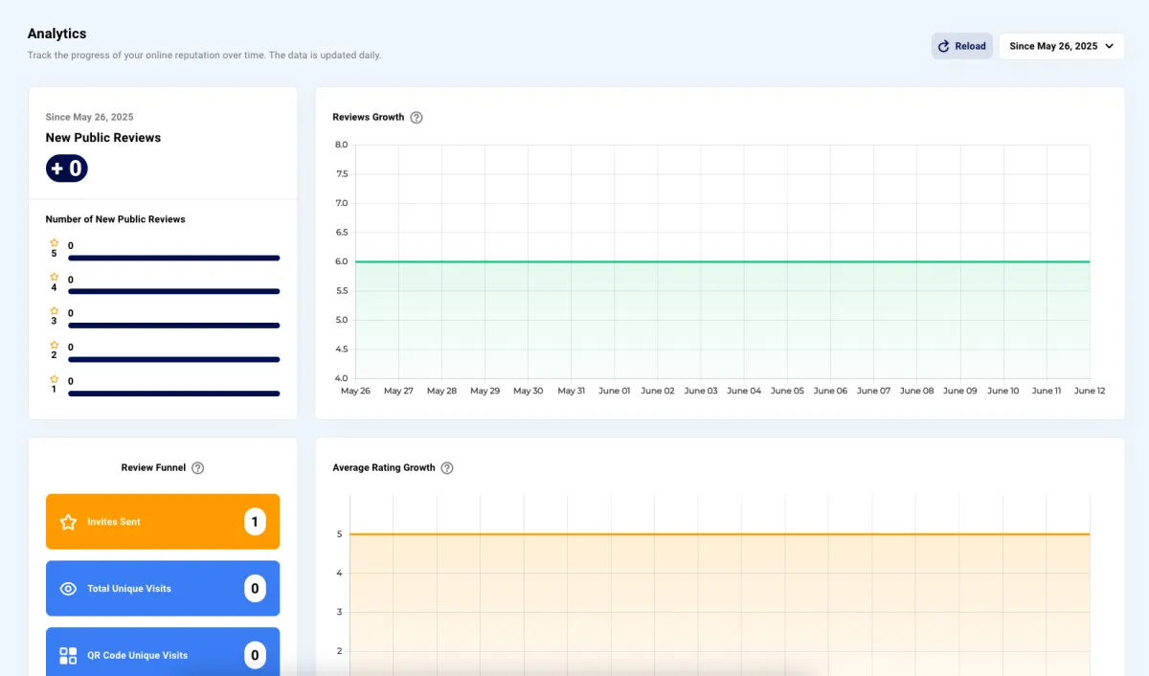Image resolution: width=1149 pixels, height=676 pixels.
Task: Click the date range dropdown chevron arrow
Action: click(1110, 46)
